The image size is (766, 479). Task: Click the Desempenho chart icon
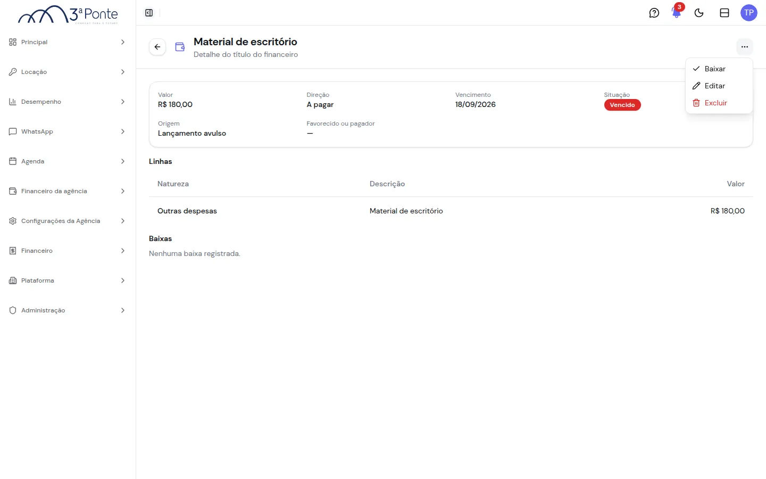click(13, 102)
